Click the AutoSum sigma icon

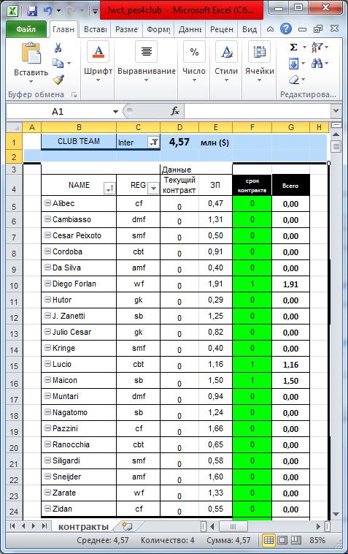click(293, 47)
